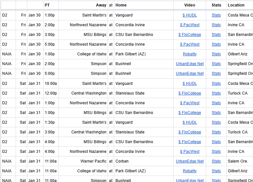Open $ FloCollege video for Saturday 12:00p Stanislaus State game

click(x=190, y=93)
